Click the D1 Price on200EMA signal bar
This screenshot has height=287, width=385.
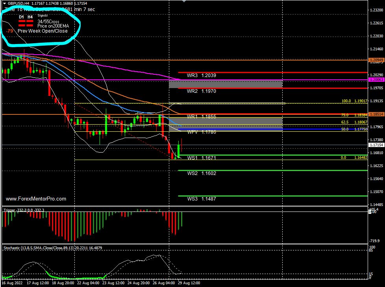pos(22,26)
